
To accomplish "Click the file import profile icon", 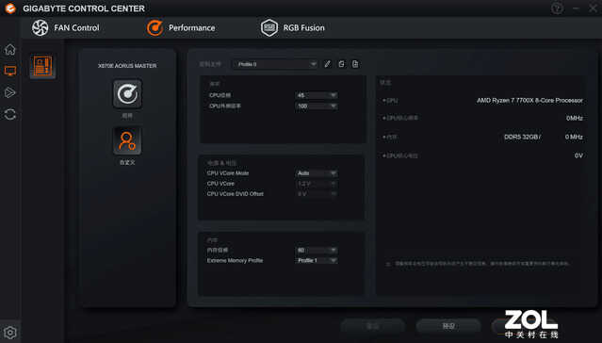I will pos(355,64).
